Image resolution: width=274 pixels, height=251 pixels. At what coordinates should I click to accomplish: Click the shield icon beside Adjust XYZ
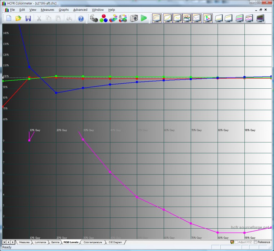232,242
